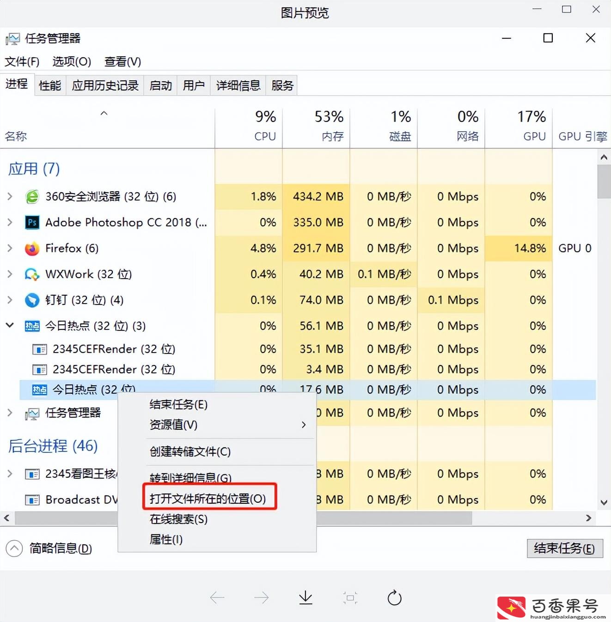Click the Broadcast DVR process icon
Screen dimensions: 611x622
pyautogui.click(x=32, y=500)
